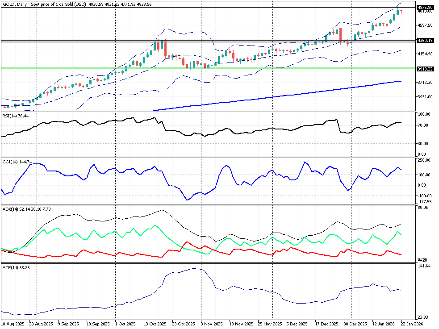
Task: Click the 25 Nov 2025 date label
Action: pyautogui.click(x=270, y=324)
